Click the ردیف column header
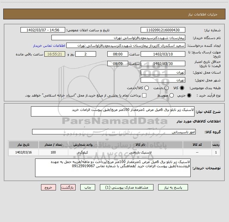Image resolution: width=229 pixels, height=222 pixels. coord(216,145)
